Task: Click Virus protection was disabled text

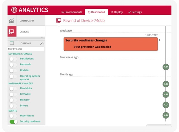Action: [92, 47]
